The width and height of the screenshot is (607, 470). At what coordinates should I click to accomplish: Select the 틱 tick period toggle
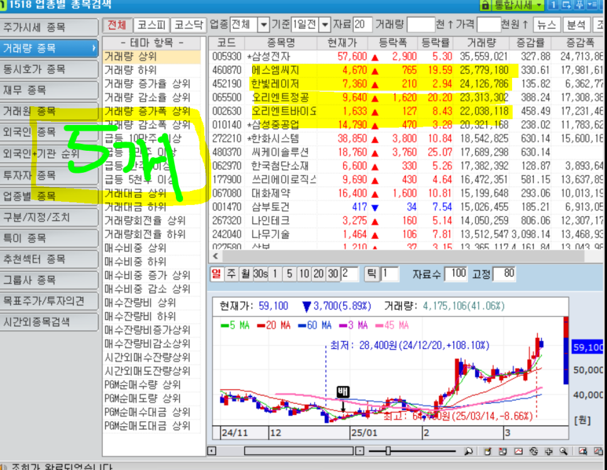click(x=371, y=274)
